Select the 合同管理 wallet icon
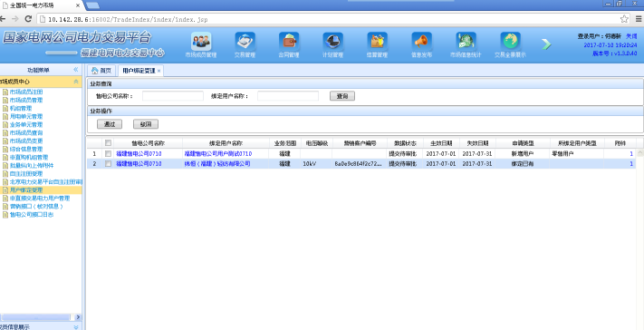 tap(289, 42)
